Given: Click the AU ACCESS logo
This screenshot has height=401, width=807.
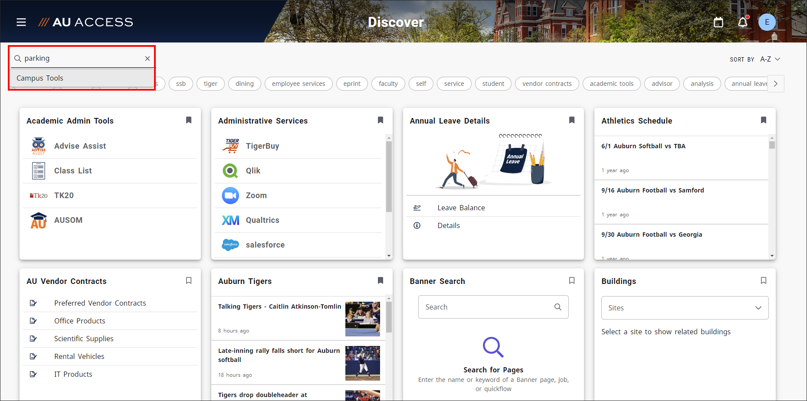Looking at the screenshot, I should click(85, 22).
